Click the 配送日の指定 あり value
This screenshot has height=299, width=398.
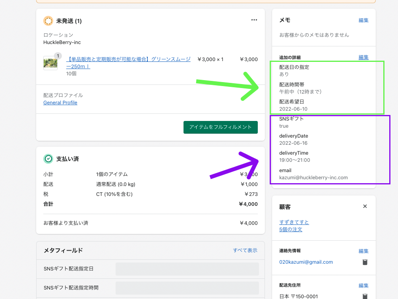pyautogui.click(x=284, y=74)
